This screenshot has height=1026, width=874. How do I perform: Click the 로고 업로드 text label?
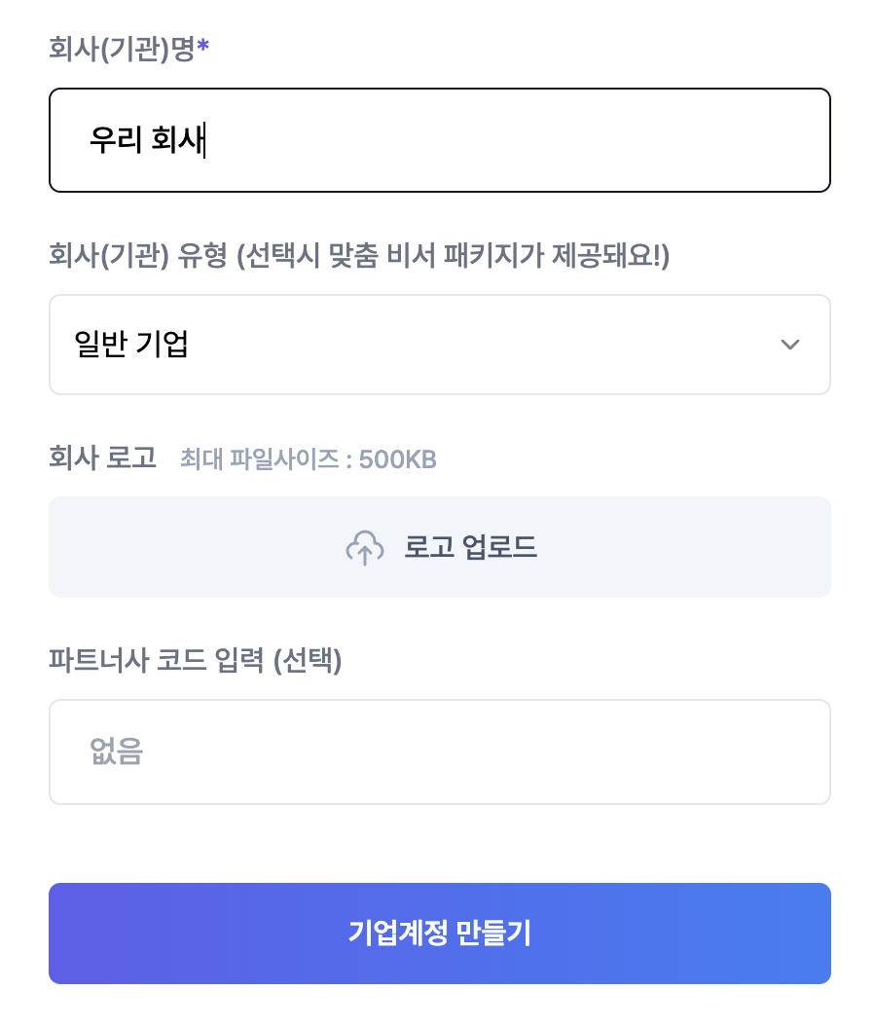coord(470,547)
